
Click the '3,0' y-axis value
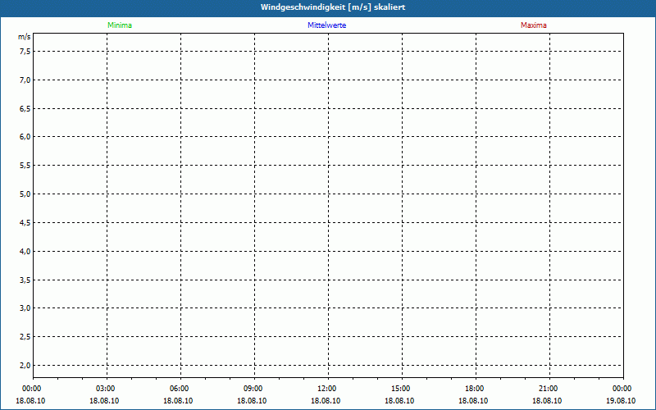(25, 308)
